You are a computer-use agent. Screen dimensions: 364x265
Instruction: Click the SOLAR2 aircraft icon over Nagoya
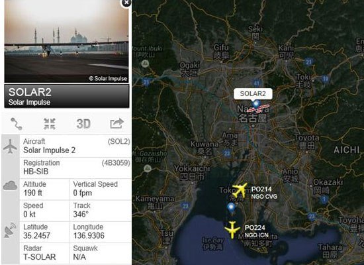click(x=258, y=109)
